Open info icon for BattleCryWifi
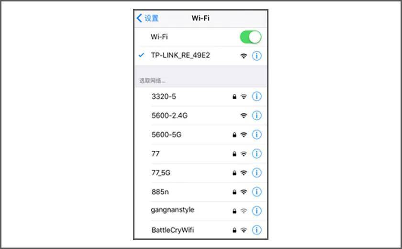 coord(257,230)
